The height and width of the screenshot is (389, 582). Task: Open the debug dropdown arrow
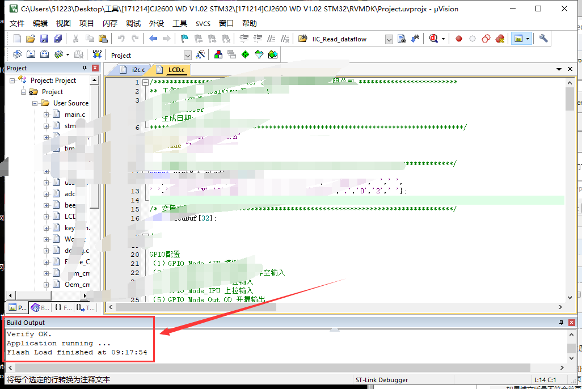tap(443, 39)
